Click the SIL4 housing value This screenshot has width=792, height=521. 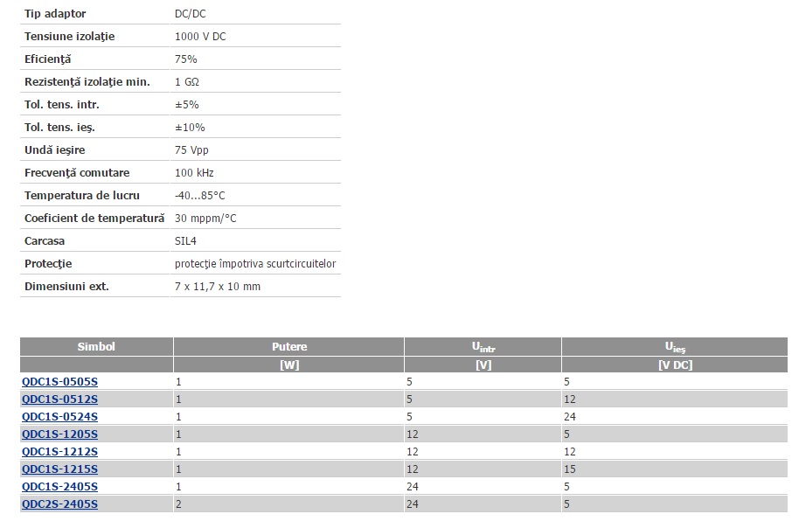tap(185, 241)
